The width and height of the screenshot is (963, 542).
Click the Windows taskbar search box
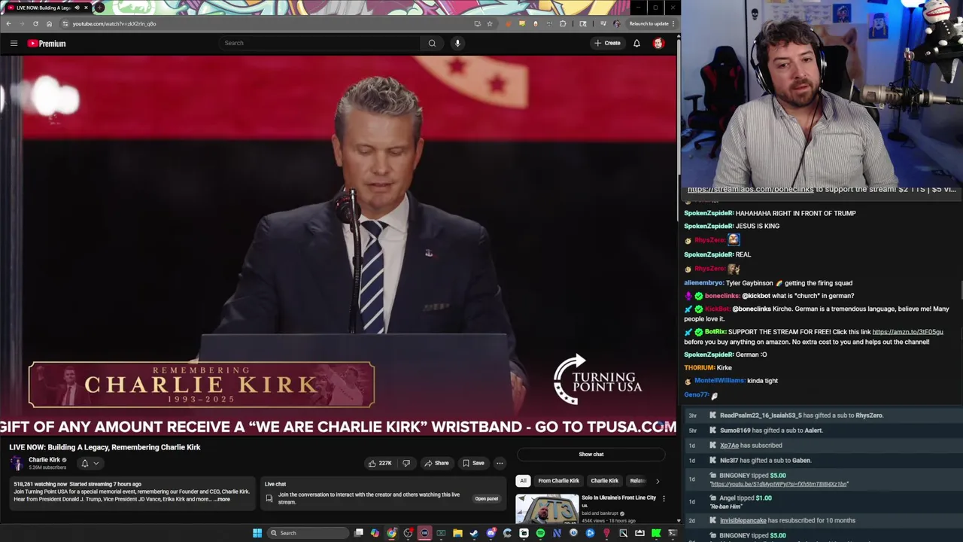click(x=308, y=533)
